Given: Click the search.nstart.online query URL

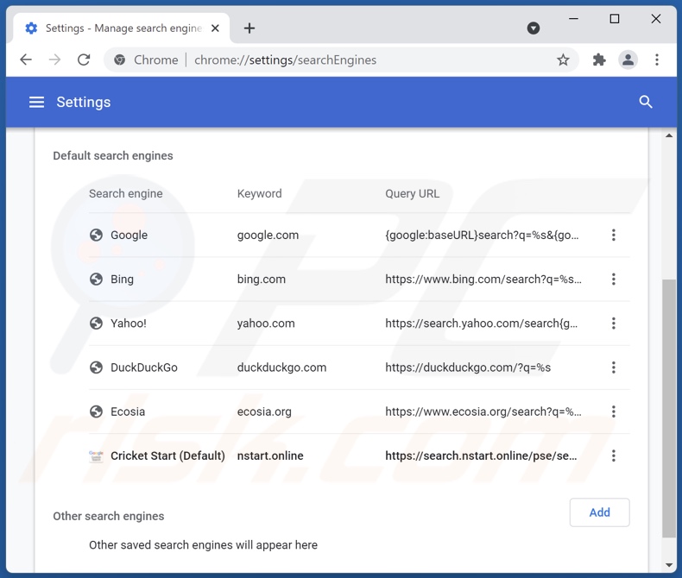Looking at the screenshot, I should coord(481,455).
